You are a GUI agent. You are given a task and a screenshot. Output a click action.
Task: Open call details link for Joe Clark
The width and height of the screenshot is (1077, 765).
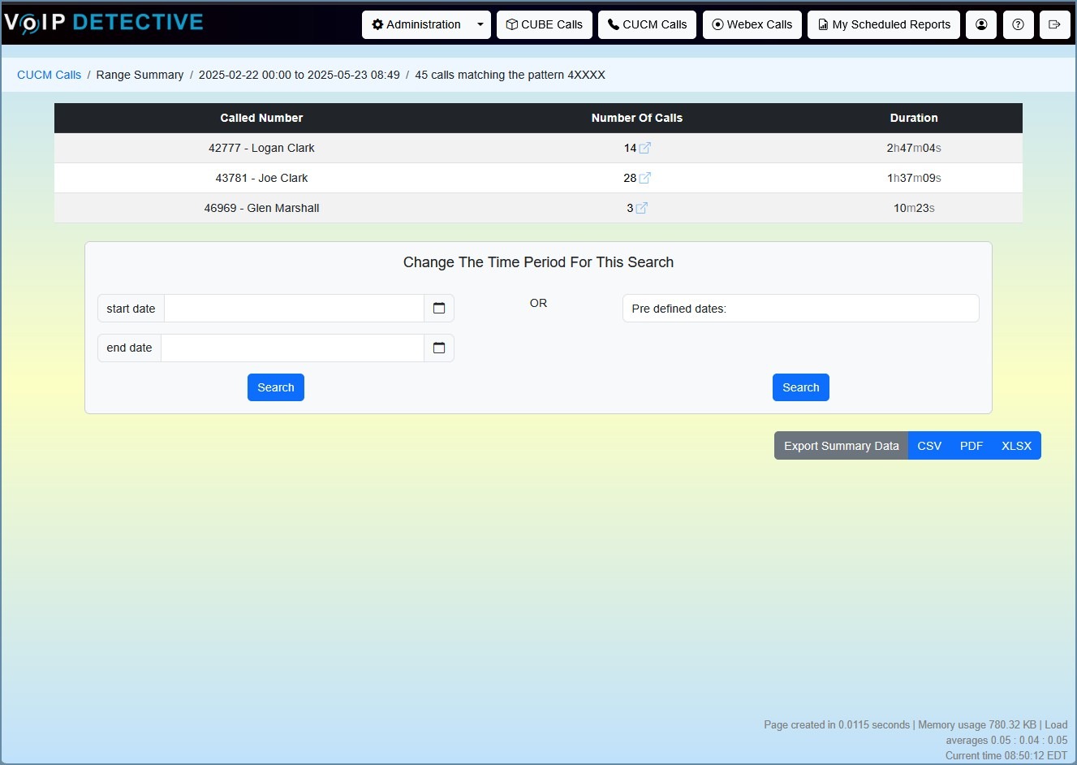point(644,178)
